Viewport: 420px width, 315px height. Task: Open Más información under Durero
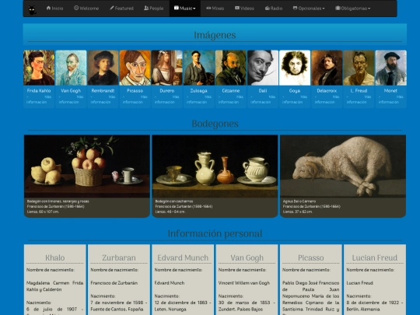pos(167,100)
